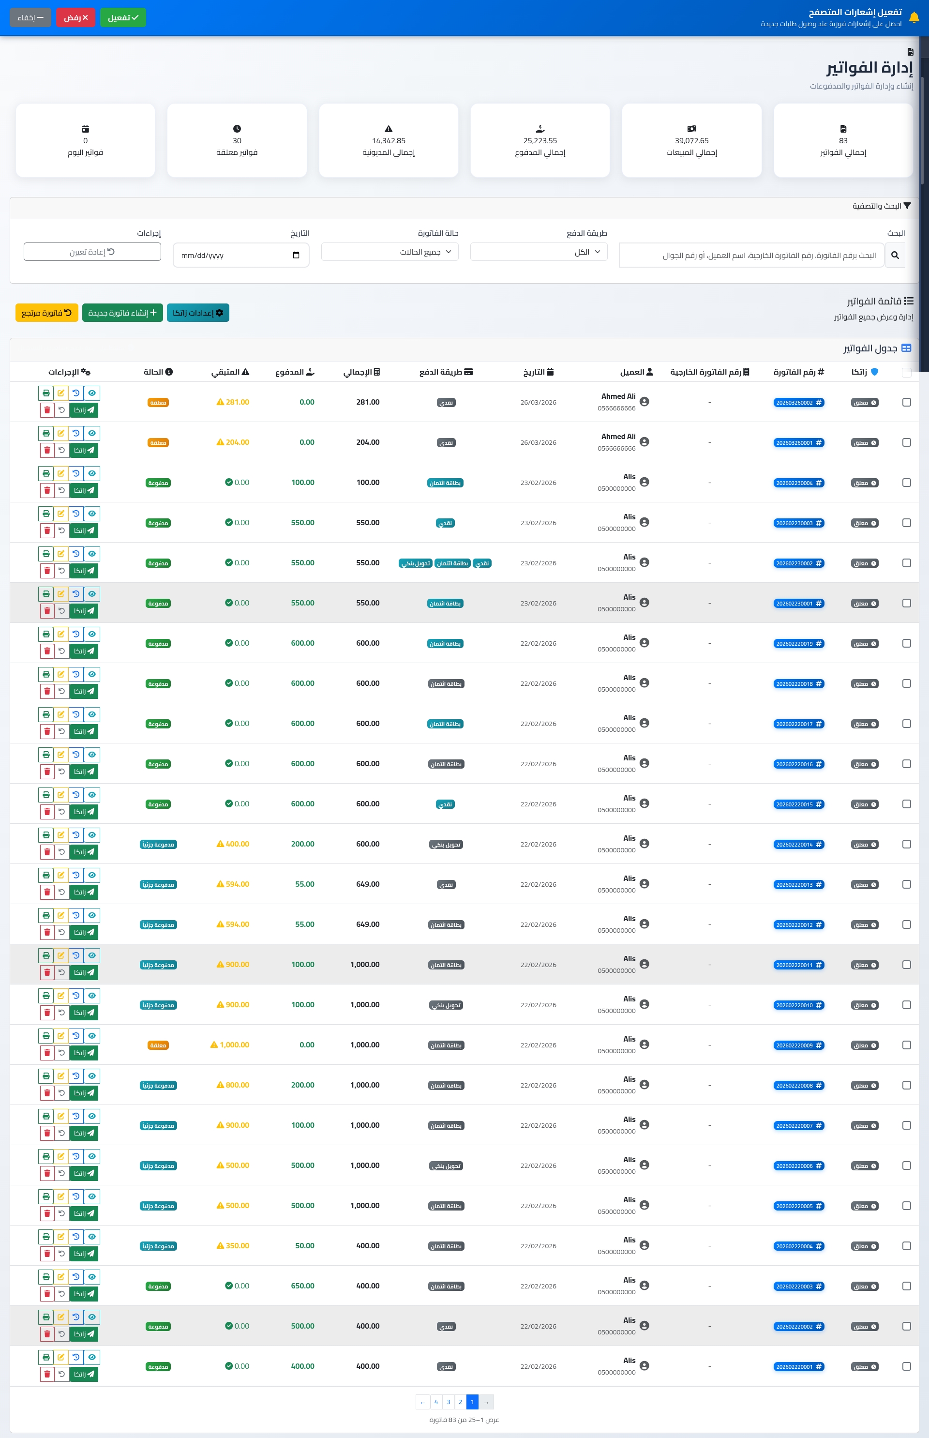The width and height of the screenshot is (929, 1438).
Task: Print invoice 202603260001 using the printer icon
Action: (x=46, y=433)
